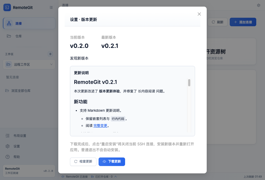Click version label v0.2.0 in sidebar
This screenshot has width=265, height=180.
tap(48, 171)
